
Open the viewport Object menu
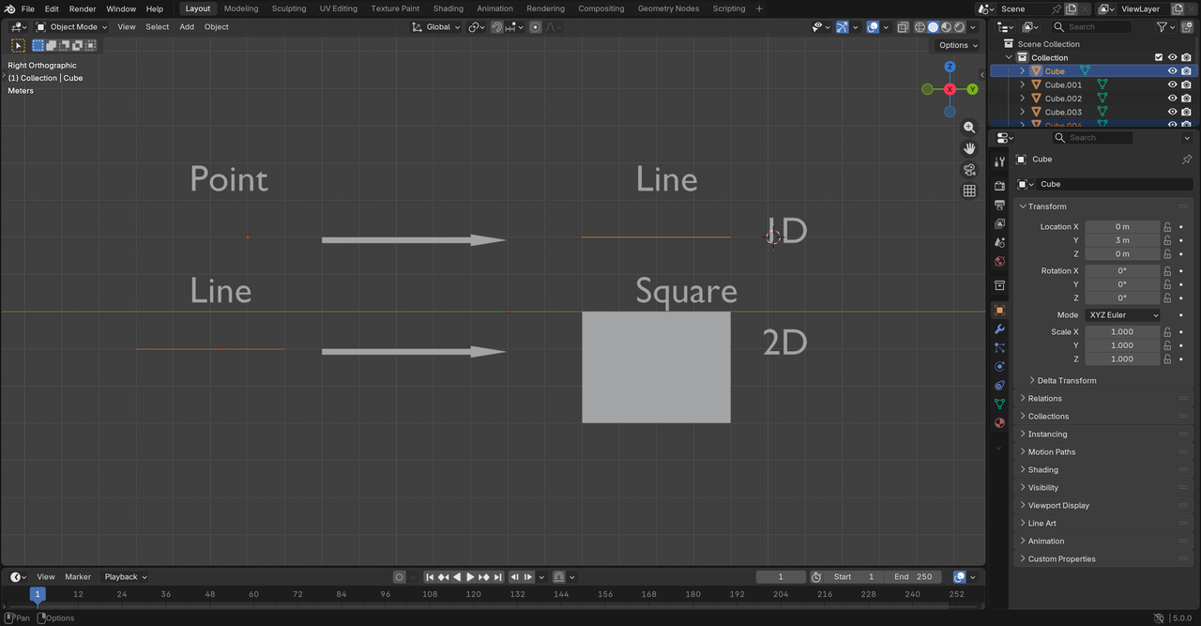[217, 27]
